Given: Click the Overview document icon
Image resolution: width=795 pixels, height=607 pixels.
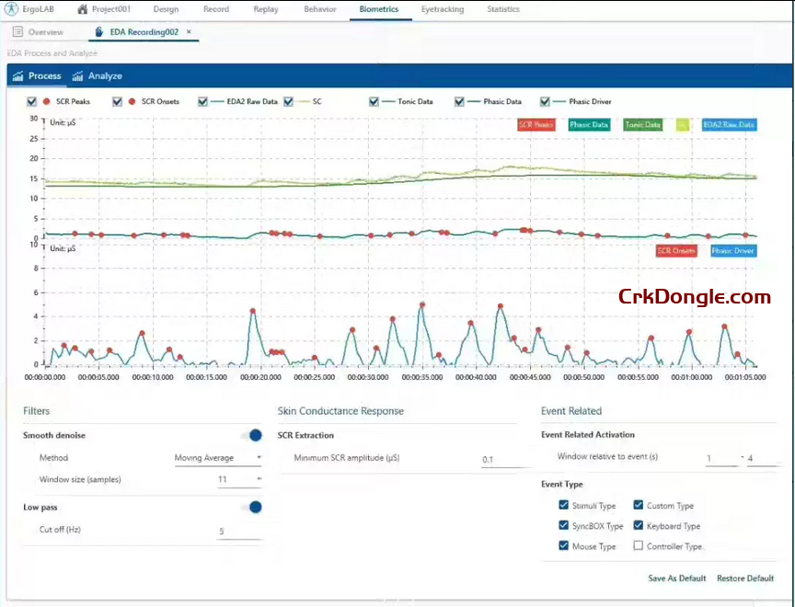Looking at the screenshot, I should [17, 32].
